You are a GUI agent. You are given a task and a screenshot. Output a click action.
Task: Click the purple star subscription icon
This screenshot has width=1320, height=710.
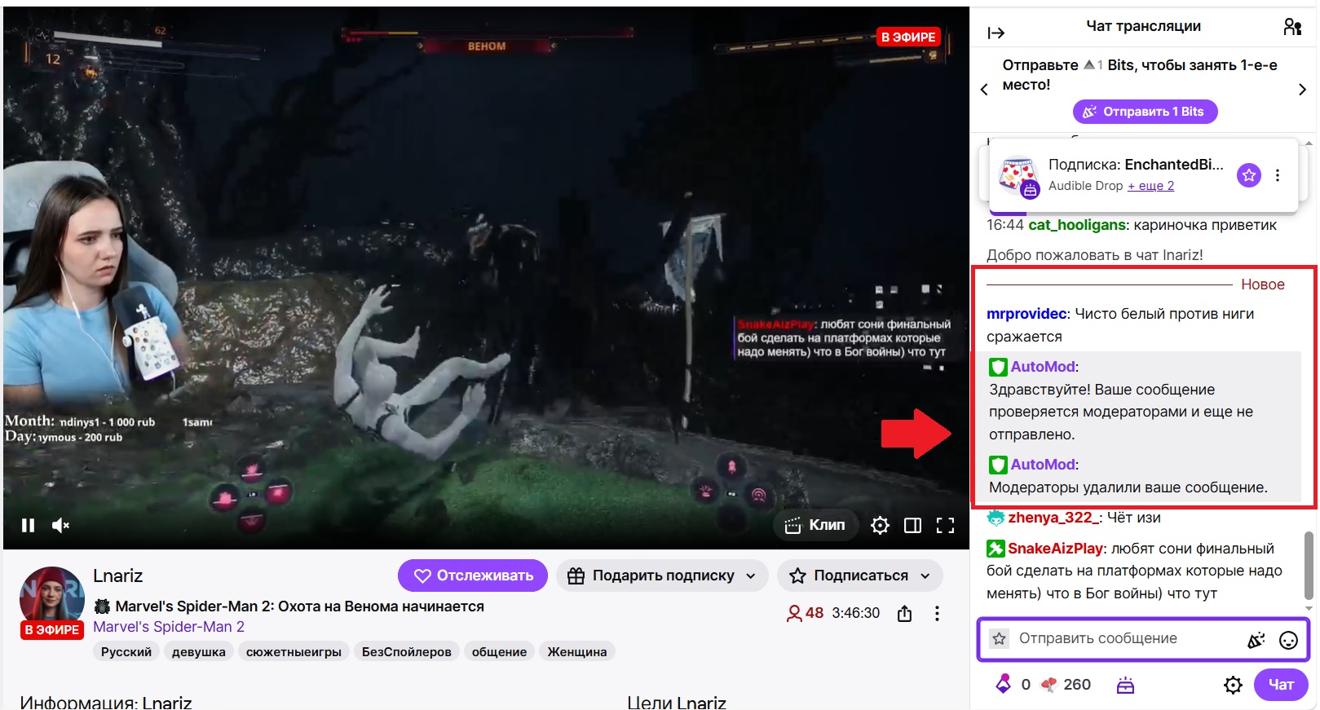click(x=1249, y=175)
